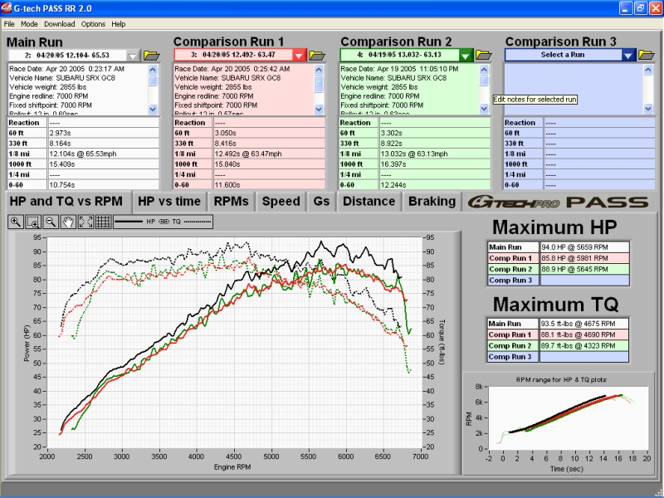Open the Braking tab
Image resolution: width=664 pixels, height=498 pixels.
coord(432,201)
